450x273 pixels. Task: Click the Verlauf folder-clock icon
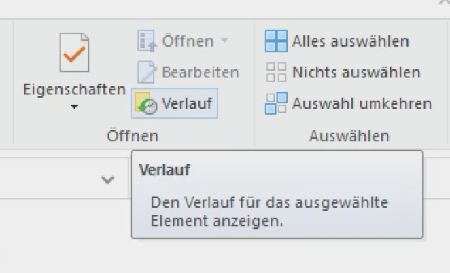tap(145, 103)
